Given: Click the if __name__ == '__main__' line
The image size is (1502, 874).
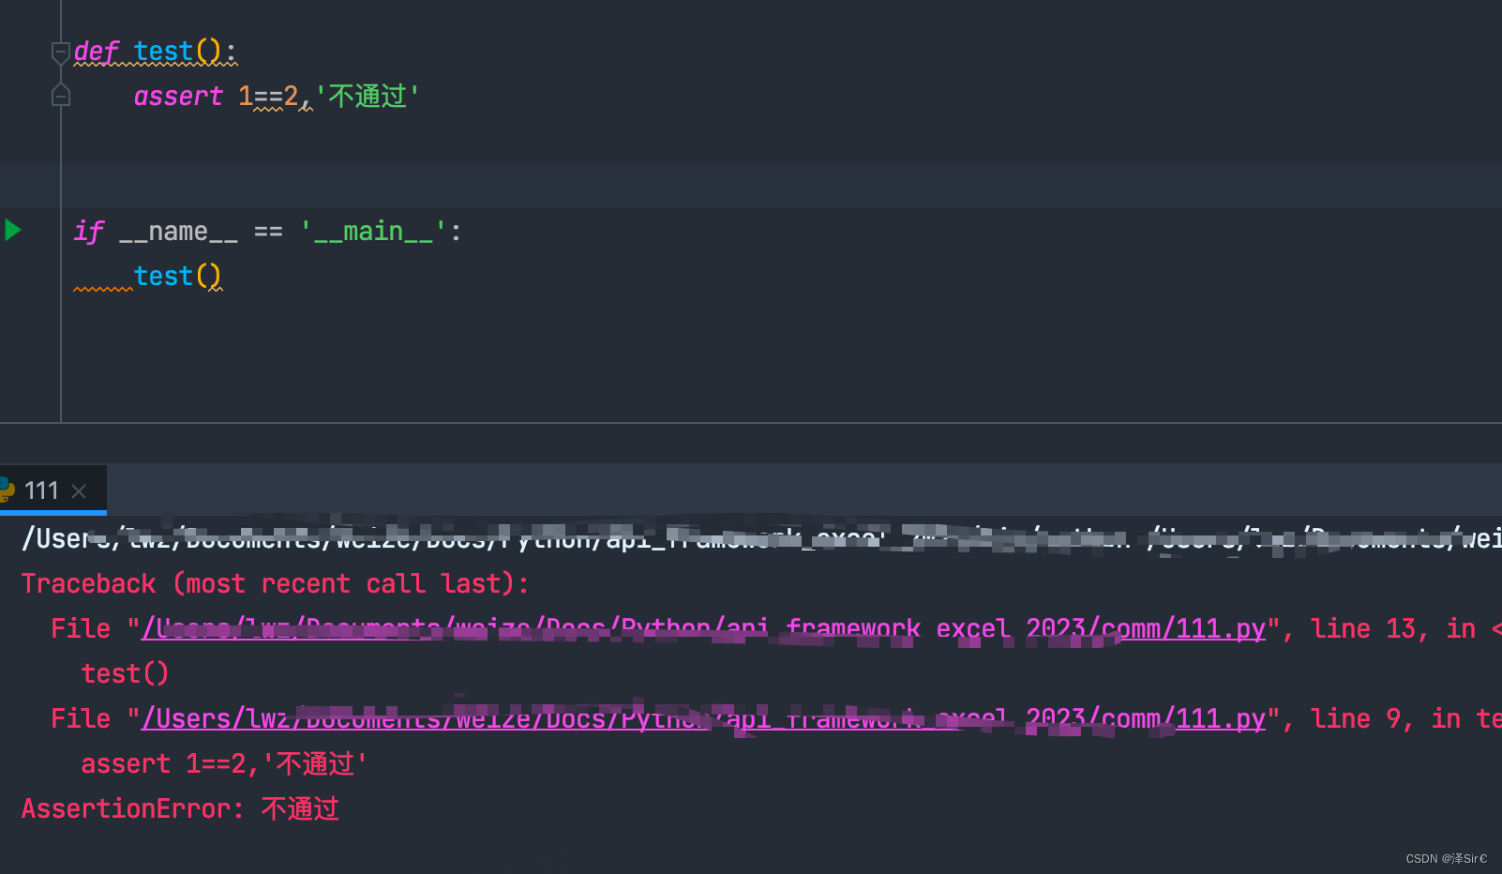Looking at the screenshot, I should tap(268, 231).
